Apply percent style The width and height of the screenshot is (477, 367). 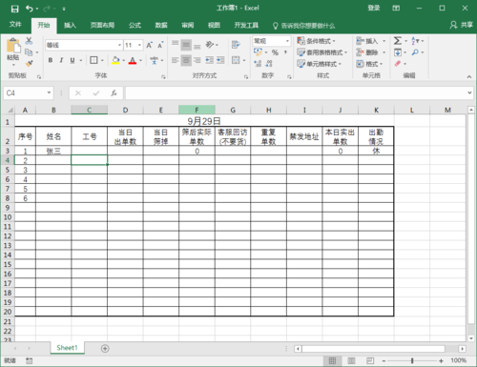275,52
